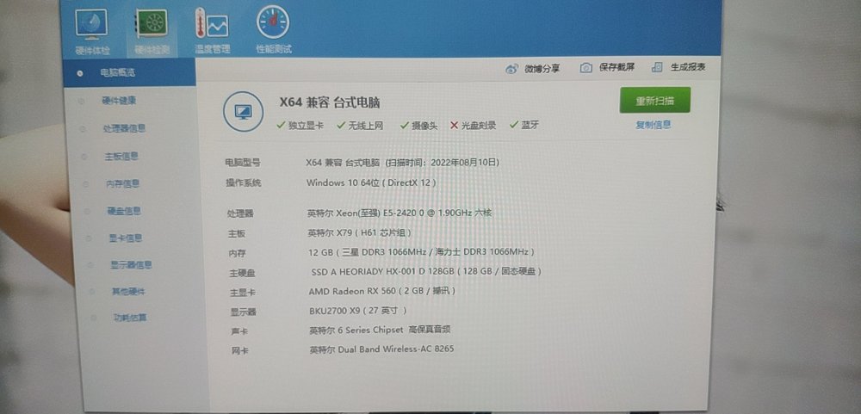
Task: Open 硬件健康 sidebar item
Action: (x=119, y=101)
